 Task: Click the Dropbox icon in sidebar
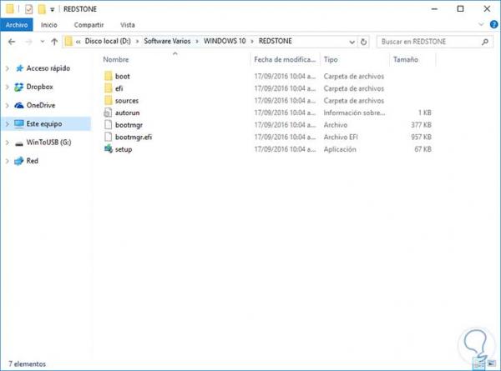(x=19, y=87)
